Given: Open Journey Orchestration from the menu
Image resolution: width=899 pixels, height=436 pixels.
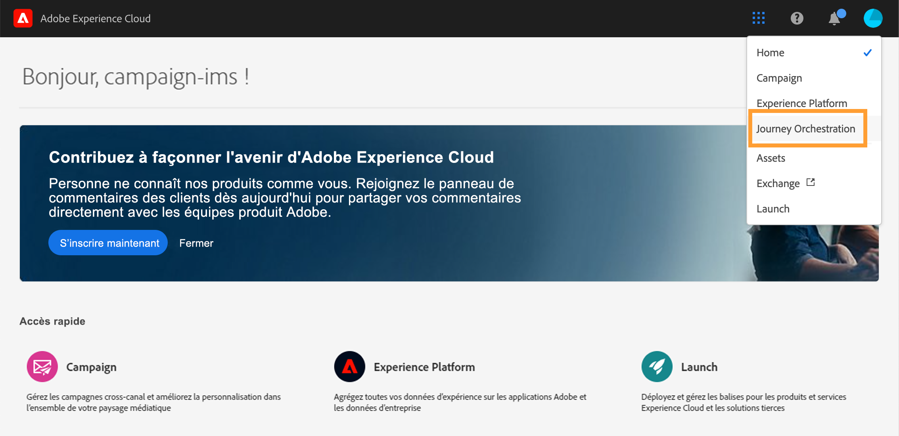Looking at the screenshot, I should pos(805,129).
